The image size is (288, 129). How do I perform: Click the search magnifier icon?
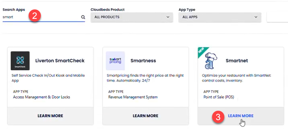click(x=83, y=17)
